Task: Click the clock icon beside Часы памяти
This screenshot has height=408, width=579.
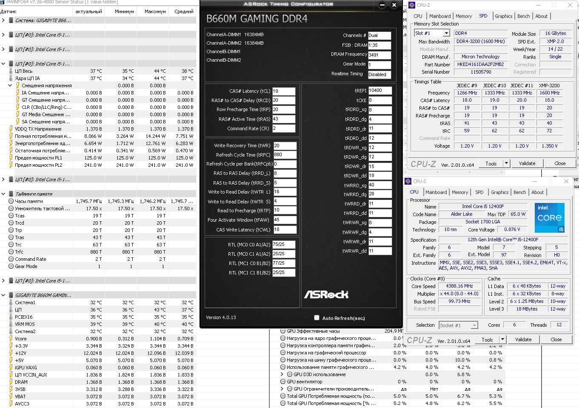Action: point(11,201)
